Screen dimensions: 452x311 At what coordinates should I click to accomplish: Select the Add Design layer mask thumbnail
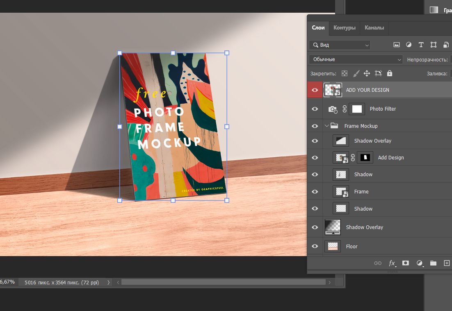(x=365, y=157)
